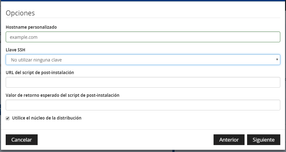Uncheck the 'Utilice el núcleo de la distribución' checkbox

[x=8, y=118]
